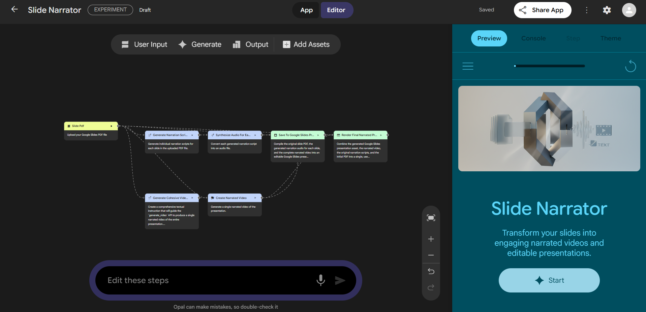Viewport: 646px width, 312px height.
Task: Click the back arrow icon
Action: pyautogui.click(x=14, y=9)
